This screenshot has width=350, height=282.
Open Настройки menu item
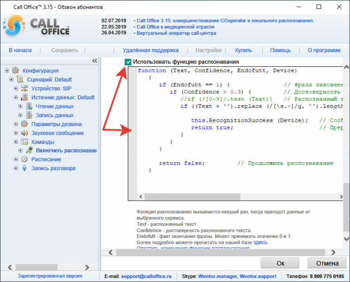(x=209, y=50)
